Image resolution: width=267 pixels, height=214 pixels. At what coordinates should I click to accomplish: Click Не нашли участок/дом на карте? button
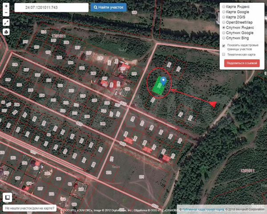[x=29, y=208]
